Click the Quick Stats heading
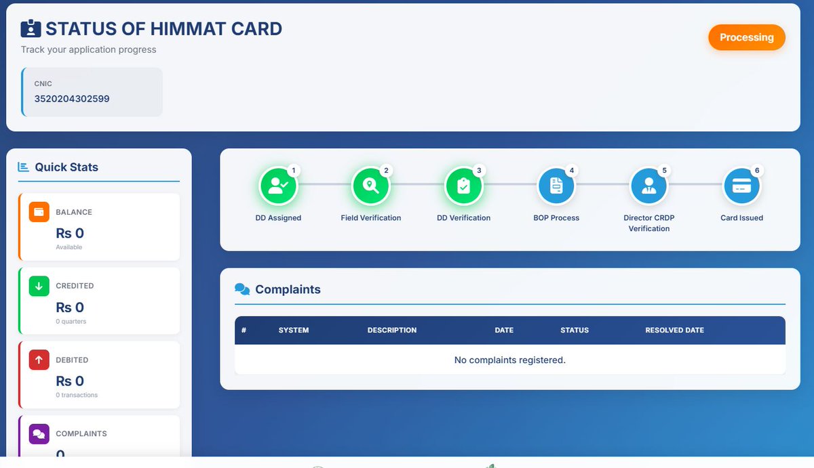This screenshot has width=814, height=468. [x=66, y=167]
